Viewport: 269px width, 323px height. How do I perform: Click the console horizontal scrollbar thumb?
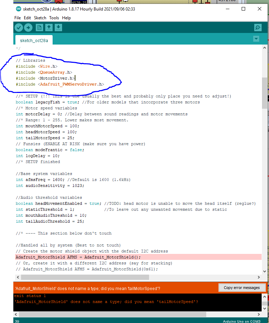point(113,314)
